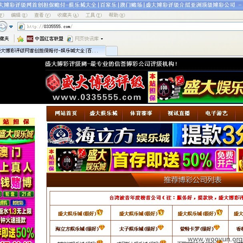Open the 收藏夹(A) menu

68,15
